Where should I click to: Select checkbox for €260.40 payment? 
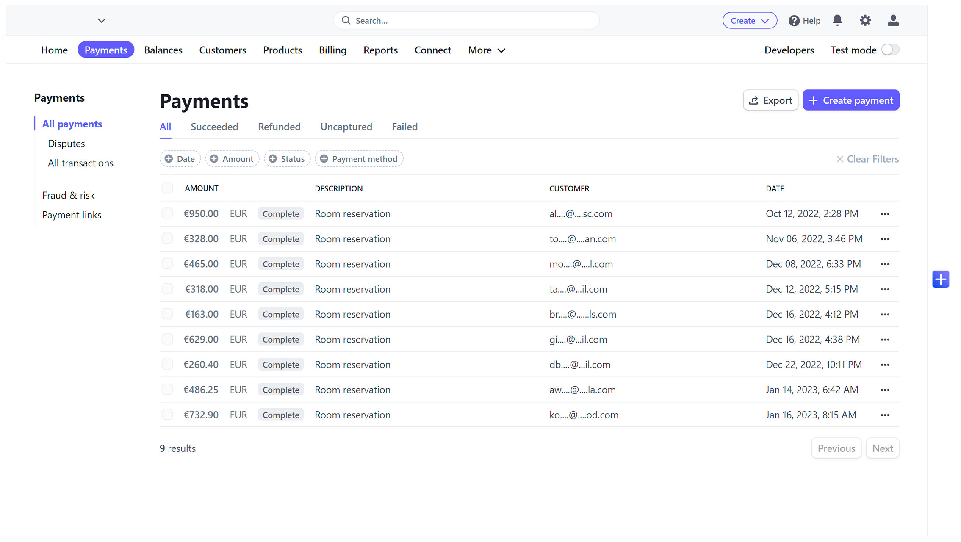click(167, 364)
